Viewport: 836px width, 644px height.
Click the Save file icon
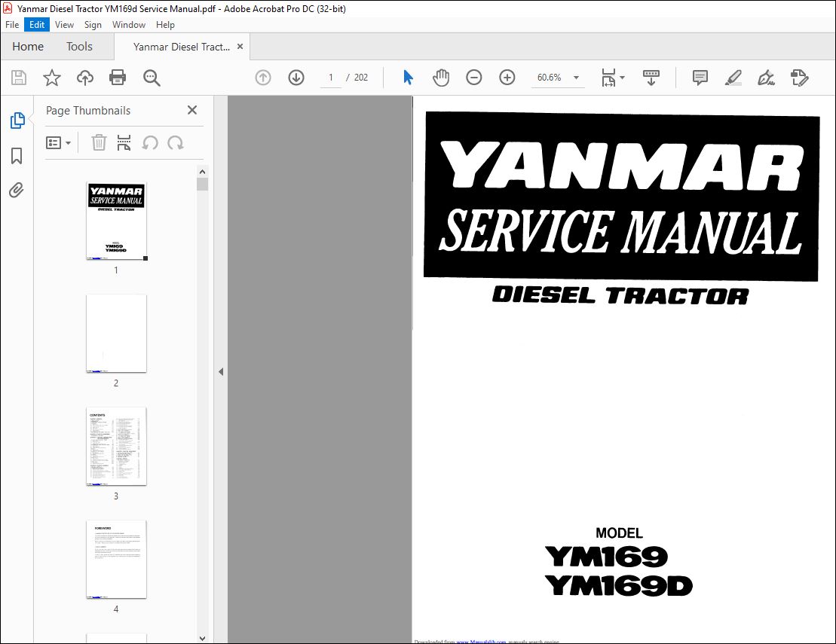pyautogui.click(x=19, y=78)
